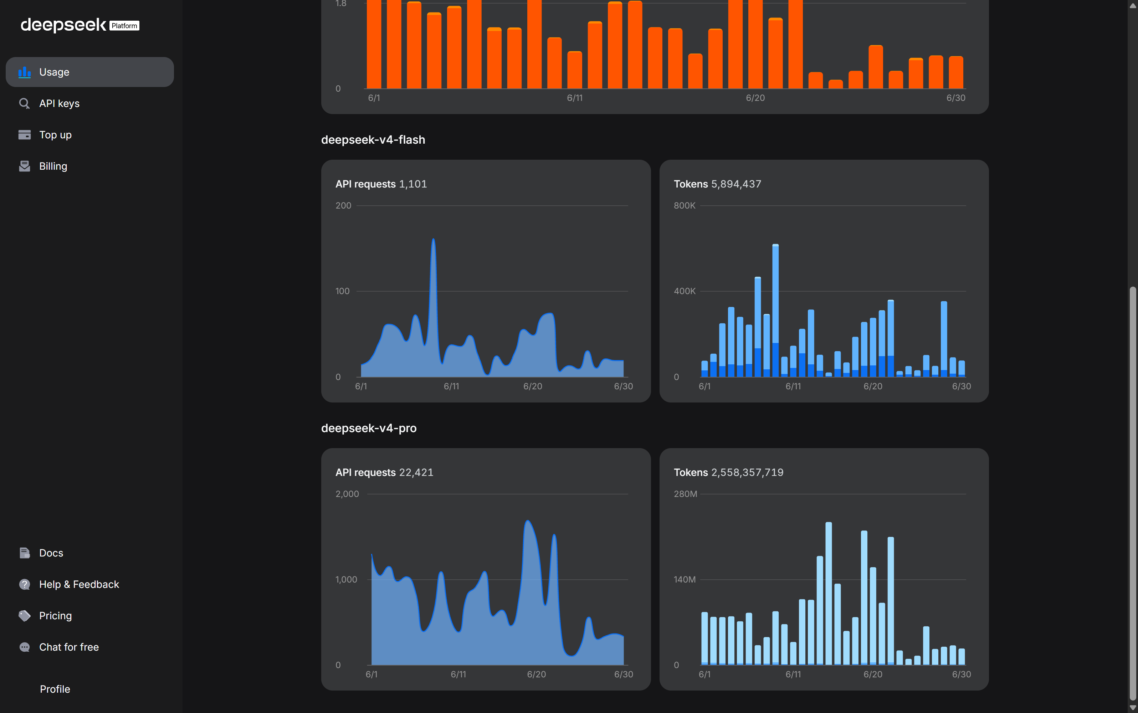Screen dimensions: 1138x713
Task: Open Help & Feedback
Action: pos(89,584)
